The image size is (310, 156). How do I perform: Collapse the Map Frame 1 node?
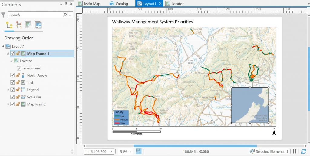pos(8,54)
